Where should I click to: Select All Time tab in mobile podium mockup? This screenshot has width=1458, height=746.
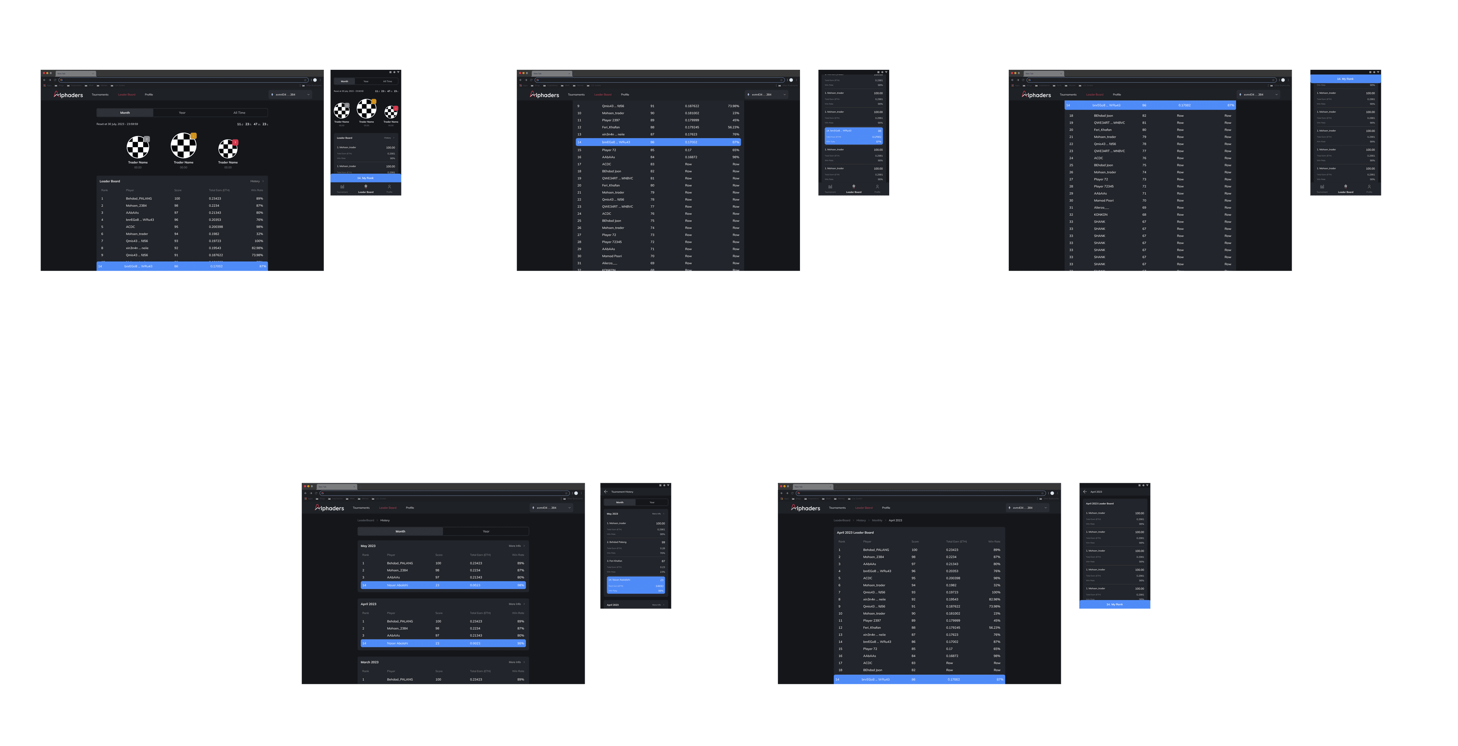[x=388, y=82]
